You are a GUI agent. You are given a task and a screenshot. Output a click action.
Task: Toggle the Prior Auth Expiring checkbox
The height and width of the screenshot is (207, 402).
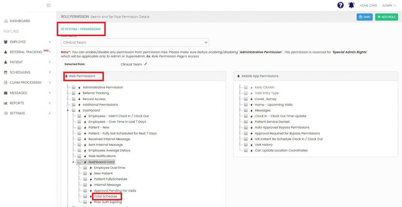point(85,202)
